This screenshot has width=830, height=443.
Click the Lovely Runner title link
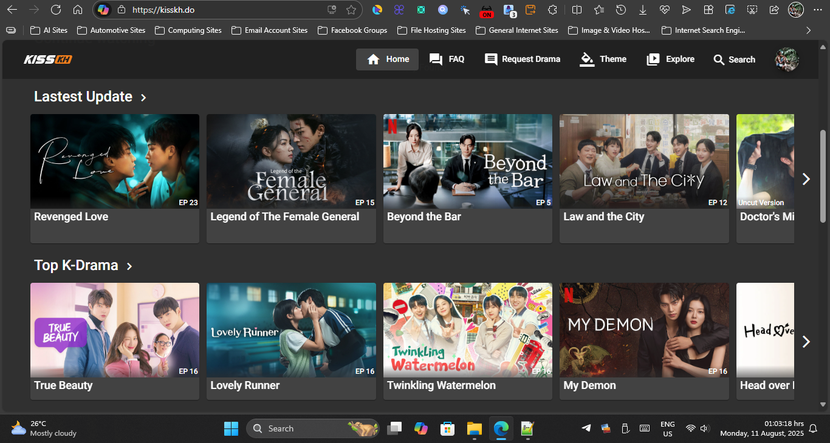[x=245, y=385]
